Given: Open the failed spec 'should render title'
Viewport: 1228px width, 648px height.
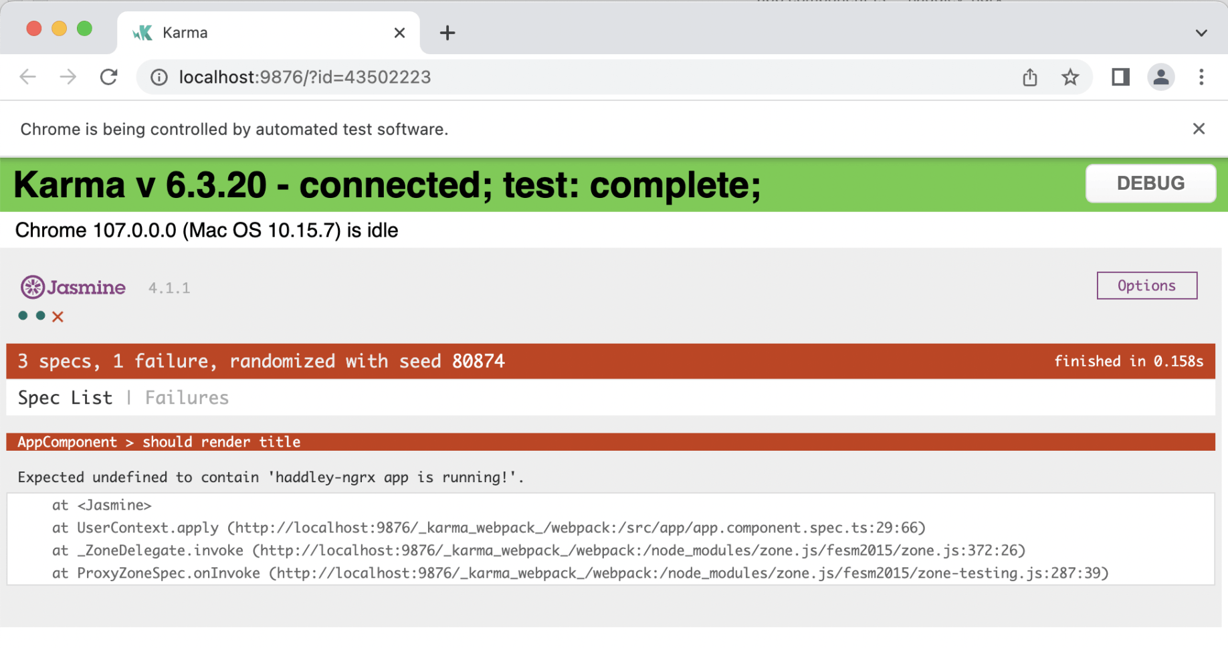Looking at the screenshot, I should tap(221, 442).
